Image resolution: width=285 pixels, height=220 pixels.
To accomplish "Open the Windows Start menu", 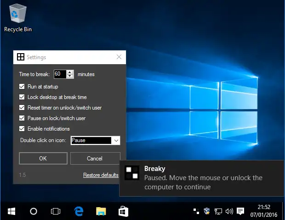I will click(11, 211).
